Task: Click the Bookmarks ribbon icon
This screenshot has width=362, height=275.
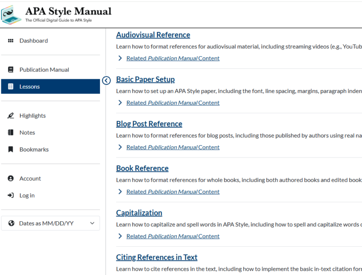Action: coord(11,150)
